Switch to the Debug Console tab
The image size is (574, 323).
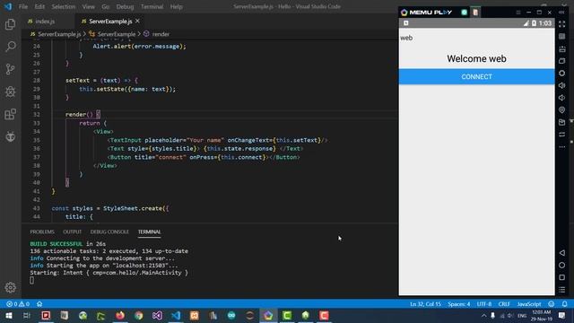(x=109, y=231)
